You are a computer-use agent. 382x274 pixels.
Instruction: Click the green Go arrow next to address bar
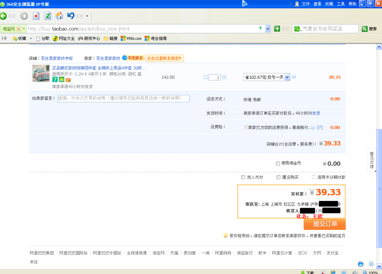point(277,29)
